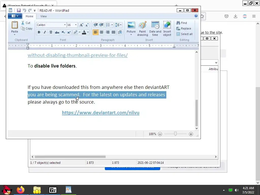Screen dimensions: 260x195
Task: Apply the text highlight color pen
Action: (x=76, y=32)
